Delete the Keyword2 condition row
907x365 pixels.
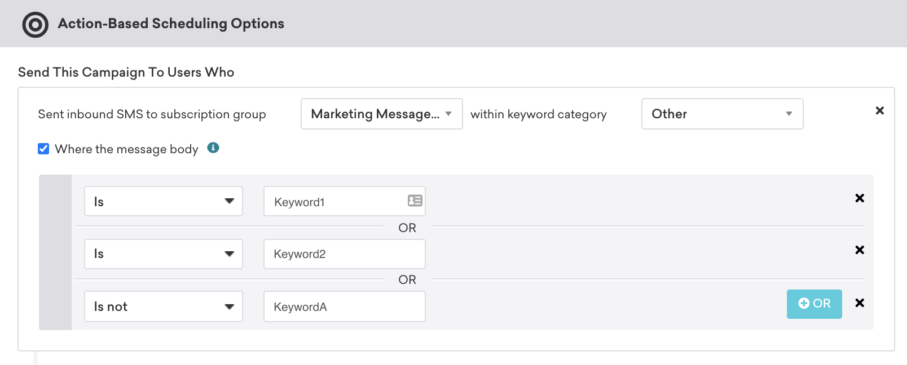860,250
